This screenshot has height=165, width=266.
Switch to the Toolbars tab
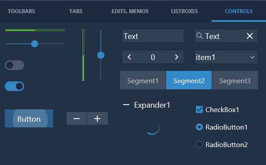[x=21, y=11]
